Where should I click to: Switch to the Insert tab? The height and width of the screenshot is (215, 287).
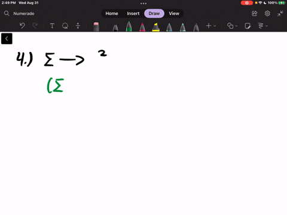tap(133, 14)
